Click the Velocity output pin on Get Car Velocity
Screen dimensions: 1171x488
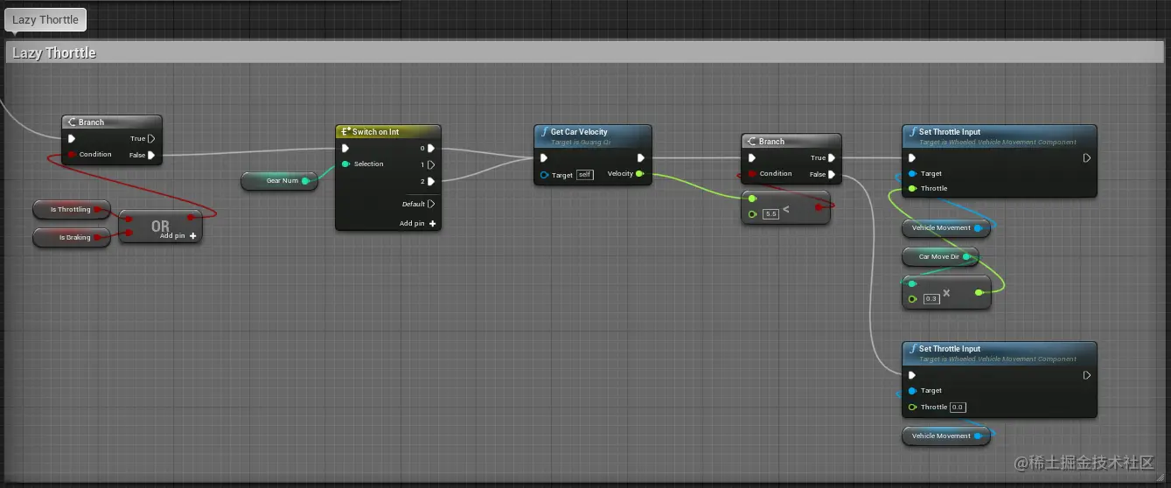(x=639, y=174)
